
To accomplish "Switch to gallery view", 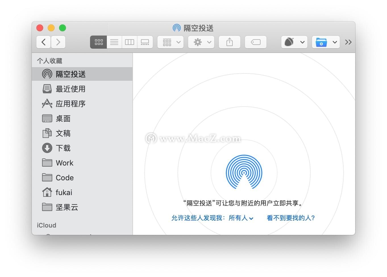I will (145, 42).
